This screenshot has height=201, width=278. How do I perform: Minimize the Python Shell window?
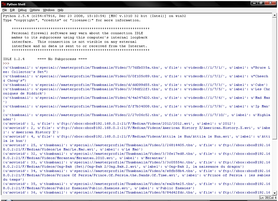255,3
